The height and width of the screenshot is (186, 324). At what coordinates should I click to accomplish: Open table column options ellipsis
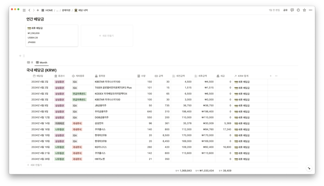(276, 76)
